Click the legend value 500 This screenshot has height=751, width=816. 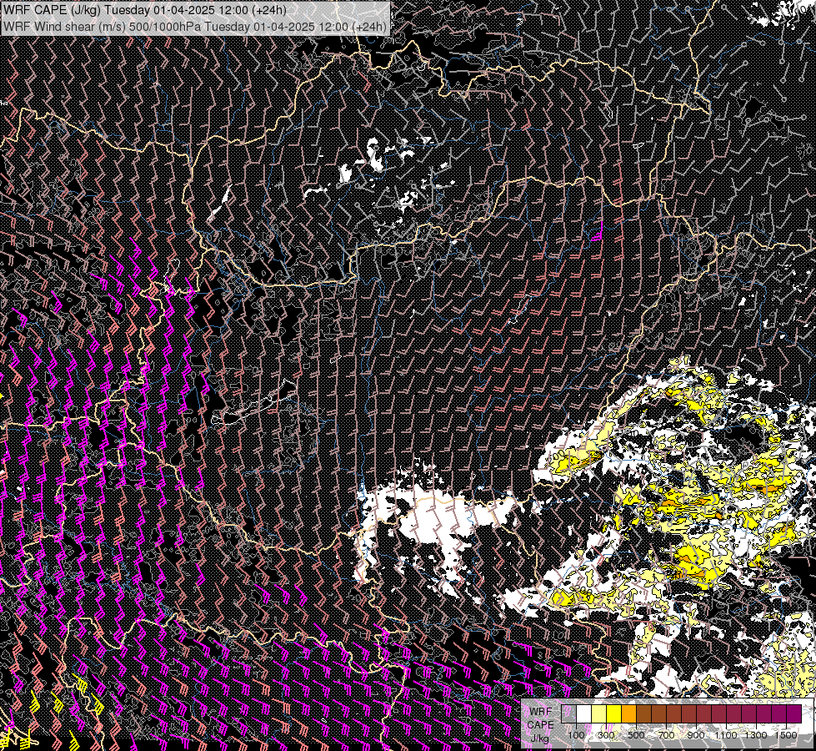(x=636, y=735)
